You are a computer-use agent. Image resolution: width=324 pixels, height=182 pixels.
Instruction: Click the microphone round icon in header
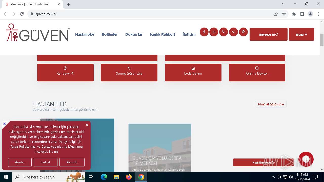point(204,32)
